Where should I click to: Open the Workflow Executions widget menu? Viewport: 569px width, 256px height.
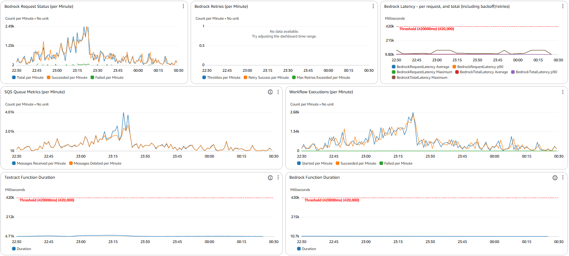point(563,92)
